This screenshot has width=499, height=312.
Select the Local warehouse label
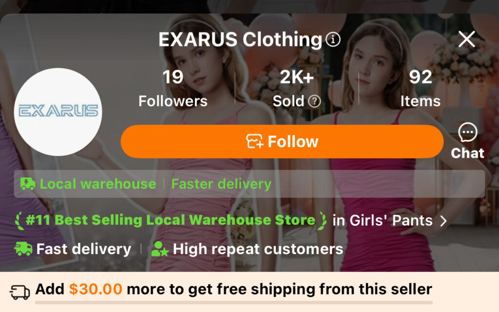pos(97,184)
